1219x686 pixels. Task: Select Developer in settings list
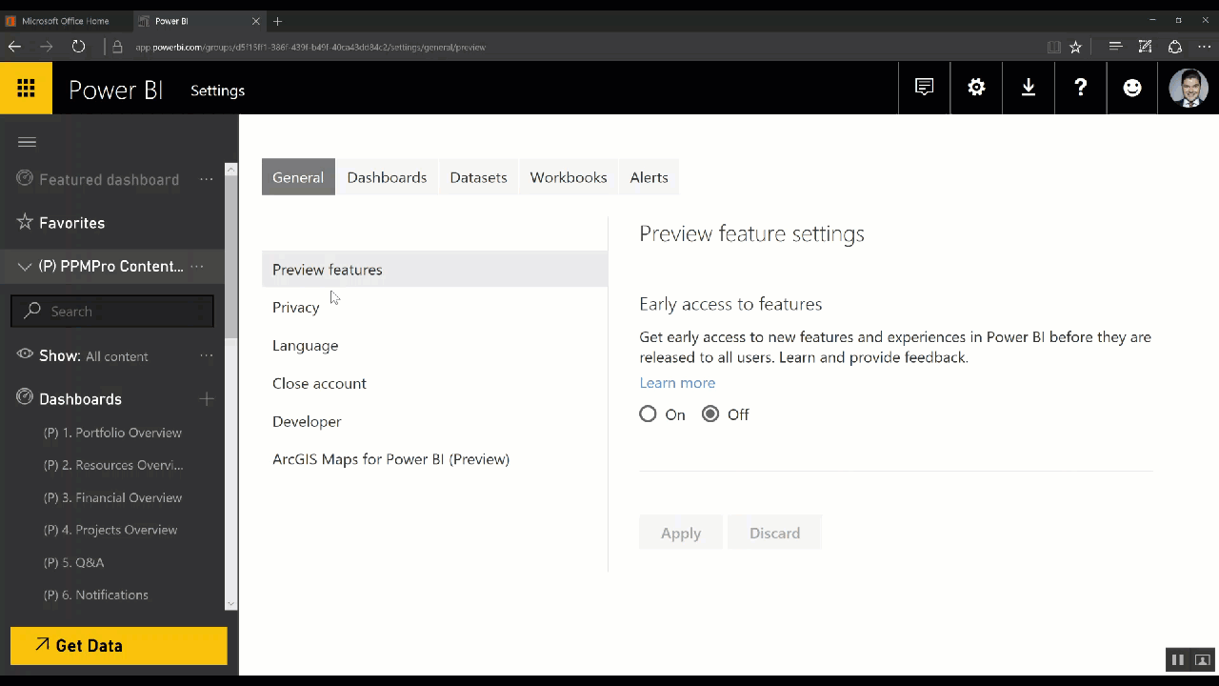click(x=307, y=421)
